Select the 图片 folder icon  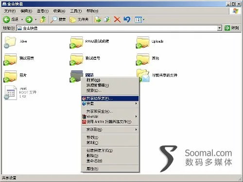pos(10,76)
